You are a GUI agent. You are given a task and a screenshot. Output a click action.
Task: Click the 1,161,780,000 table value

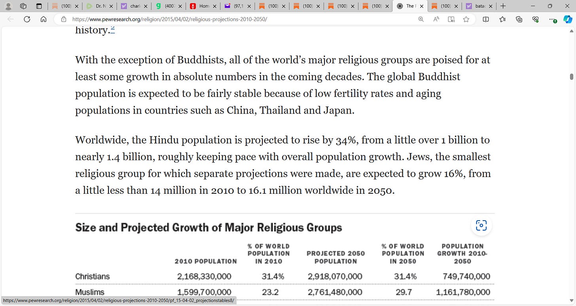click(463, 292)
